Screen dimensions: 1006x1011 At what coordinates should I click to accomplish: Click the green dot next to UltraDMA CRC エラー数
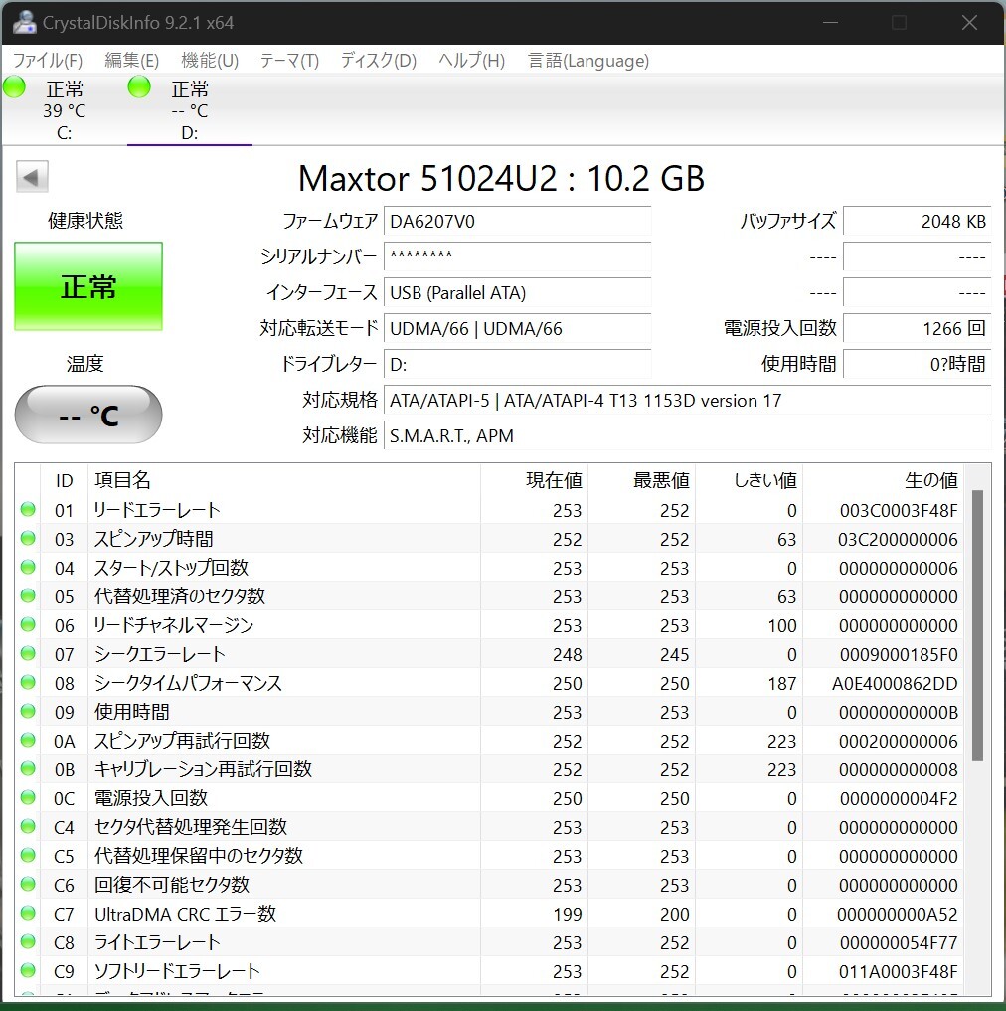pyautogui.click(x=30, y=914)
